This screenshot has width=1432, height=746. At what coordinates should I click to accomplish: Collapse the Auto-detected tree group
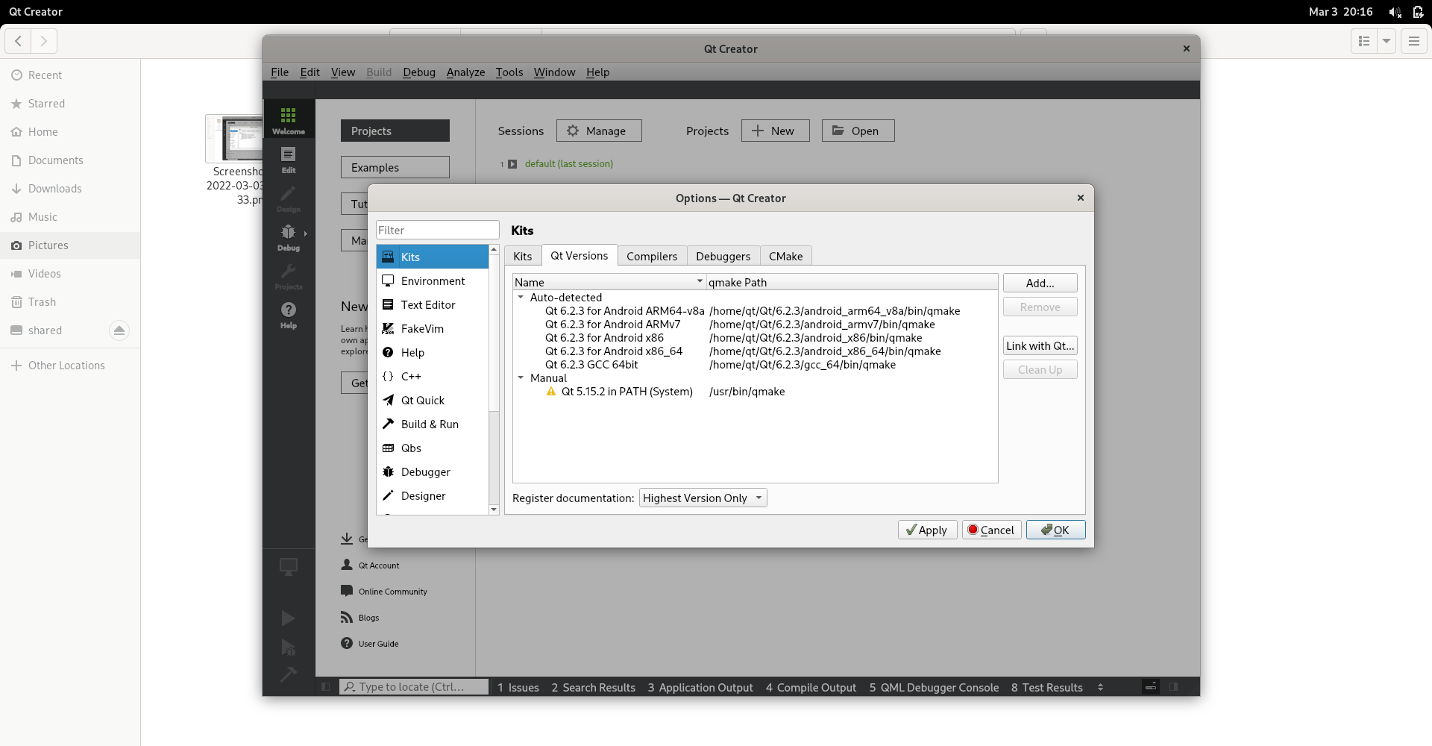tap(521, 297)
